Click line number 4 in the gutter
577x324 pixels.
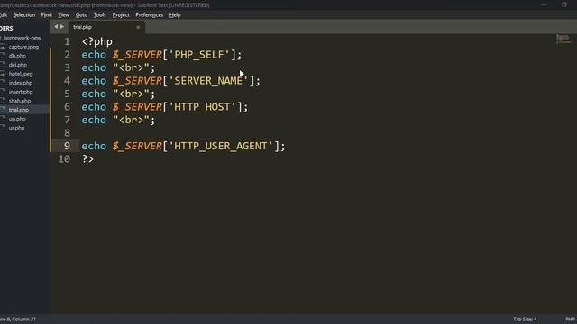click(x=67, y=81)
